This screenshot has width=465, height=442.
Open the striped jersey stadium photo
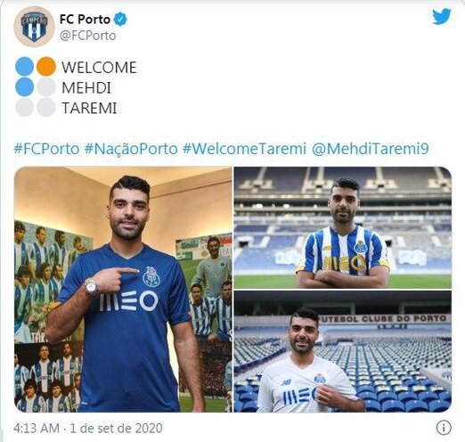click(x=343, y=227)
